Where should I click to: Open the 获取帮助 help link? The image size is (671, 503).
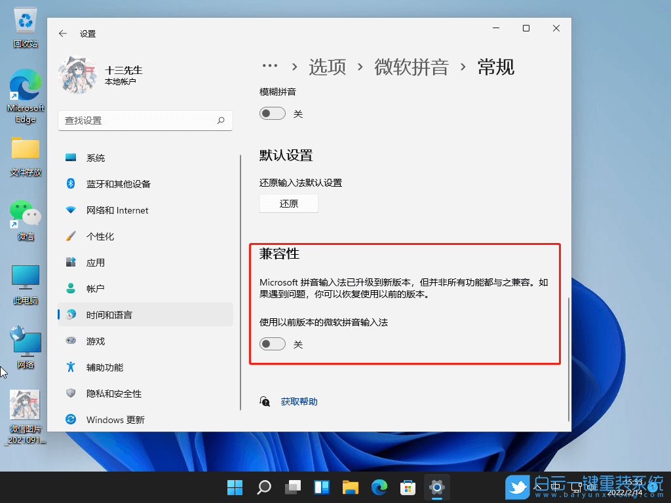click(299, 401)
